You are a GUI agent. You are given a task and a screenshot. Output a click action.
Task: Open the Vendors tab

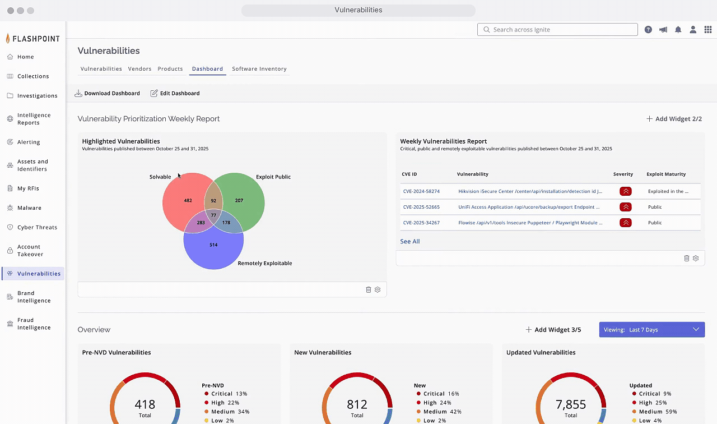click(x=139, y=69)
